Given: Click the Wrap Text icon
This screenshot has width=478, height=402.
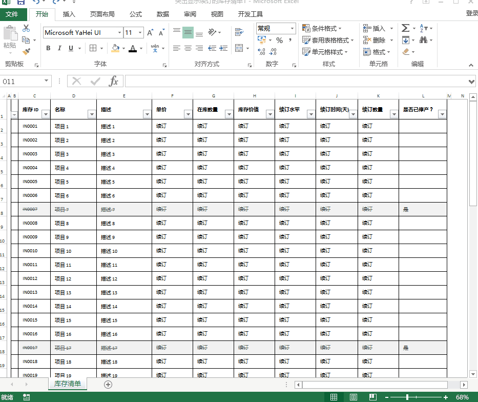Looking at the screenshot, I should point(239,32).
